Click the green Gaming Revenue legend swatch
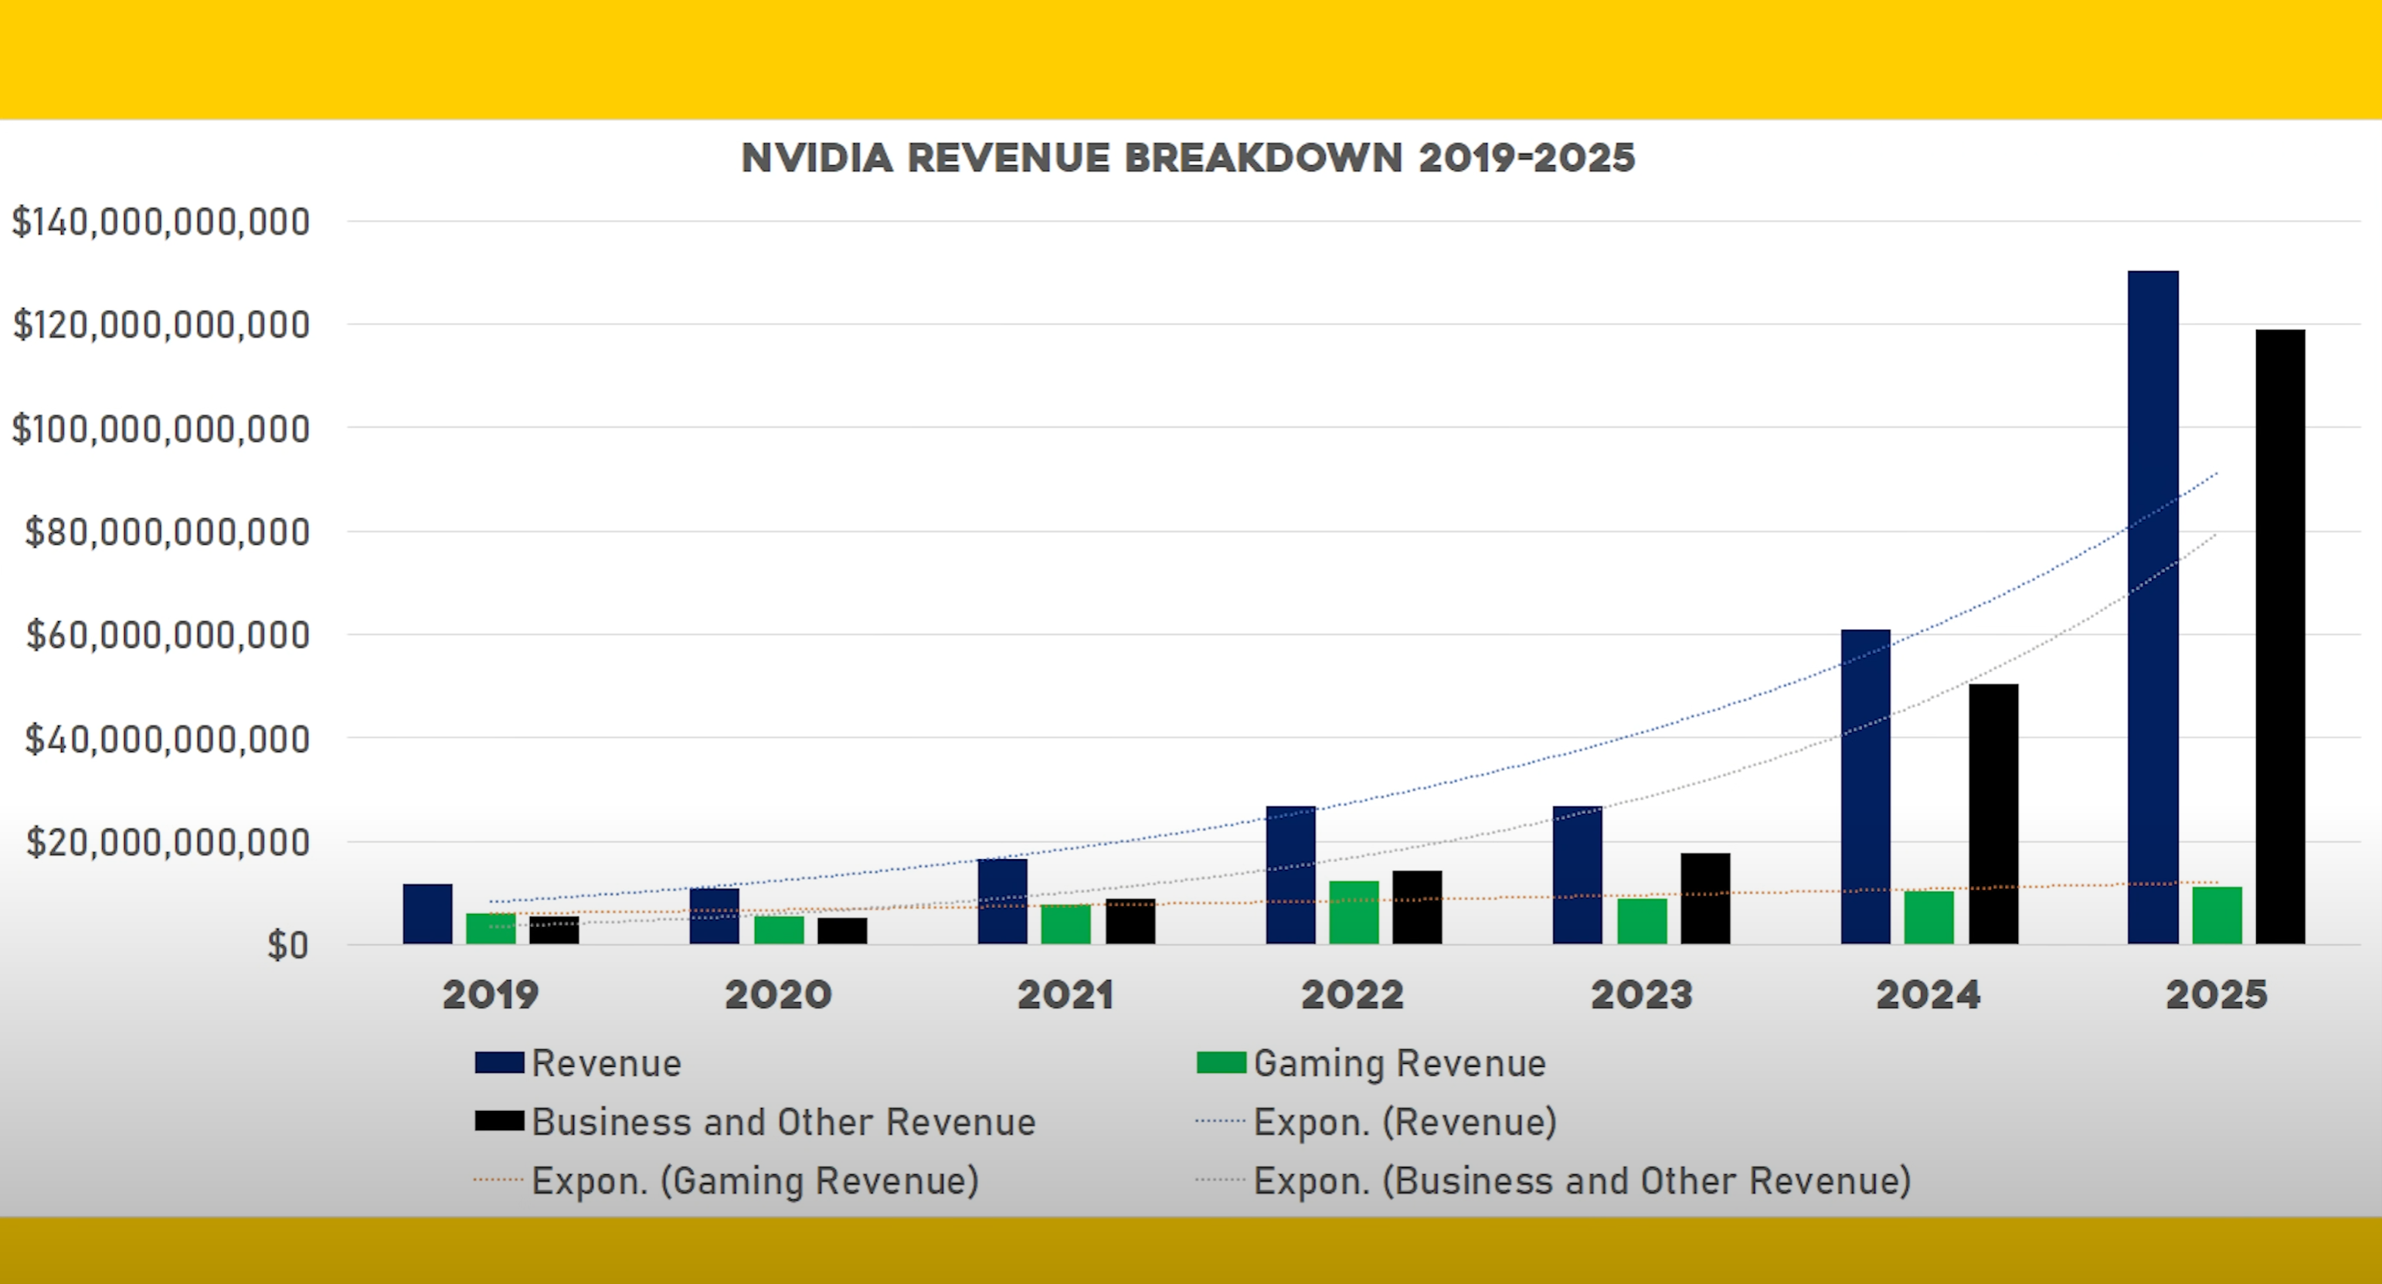 [x=1221, y=1062]
